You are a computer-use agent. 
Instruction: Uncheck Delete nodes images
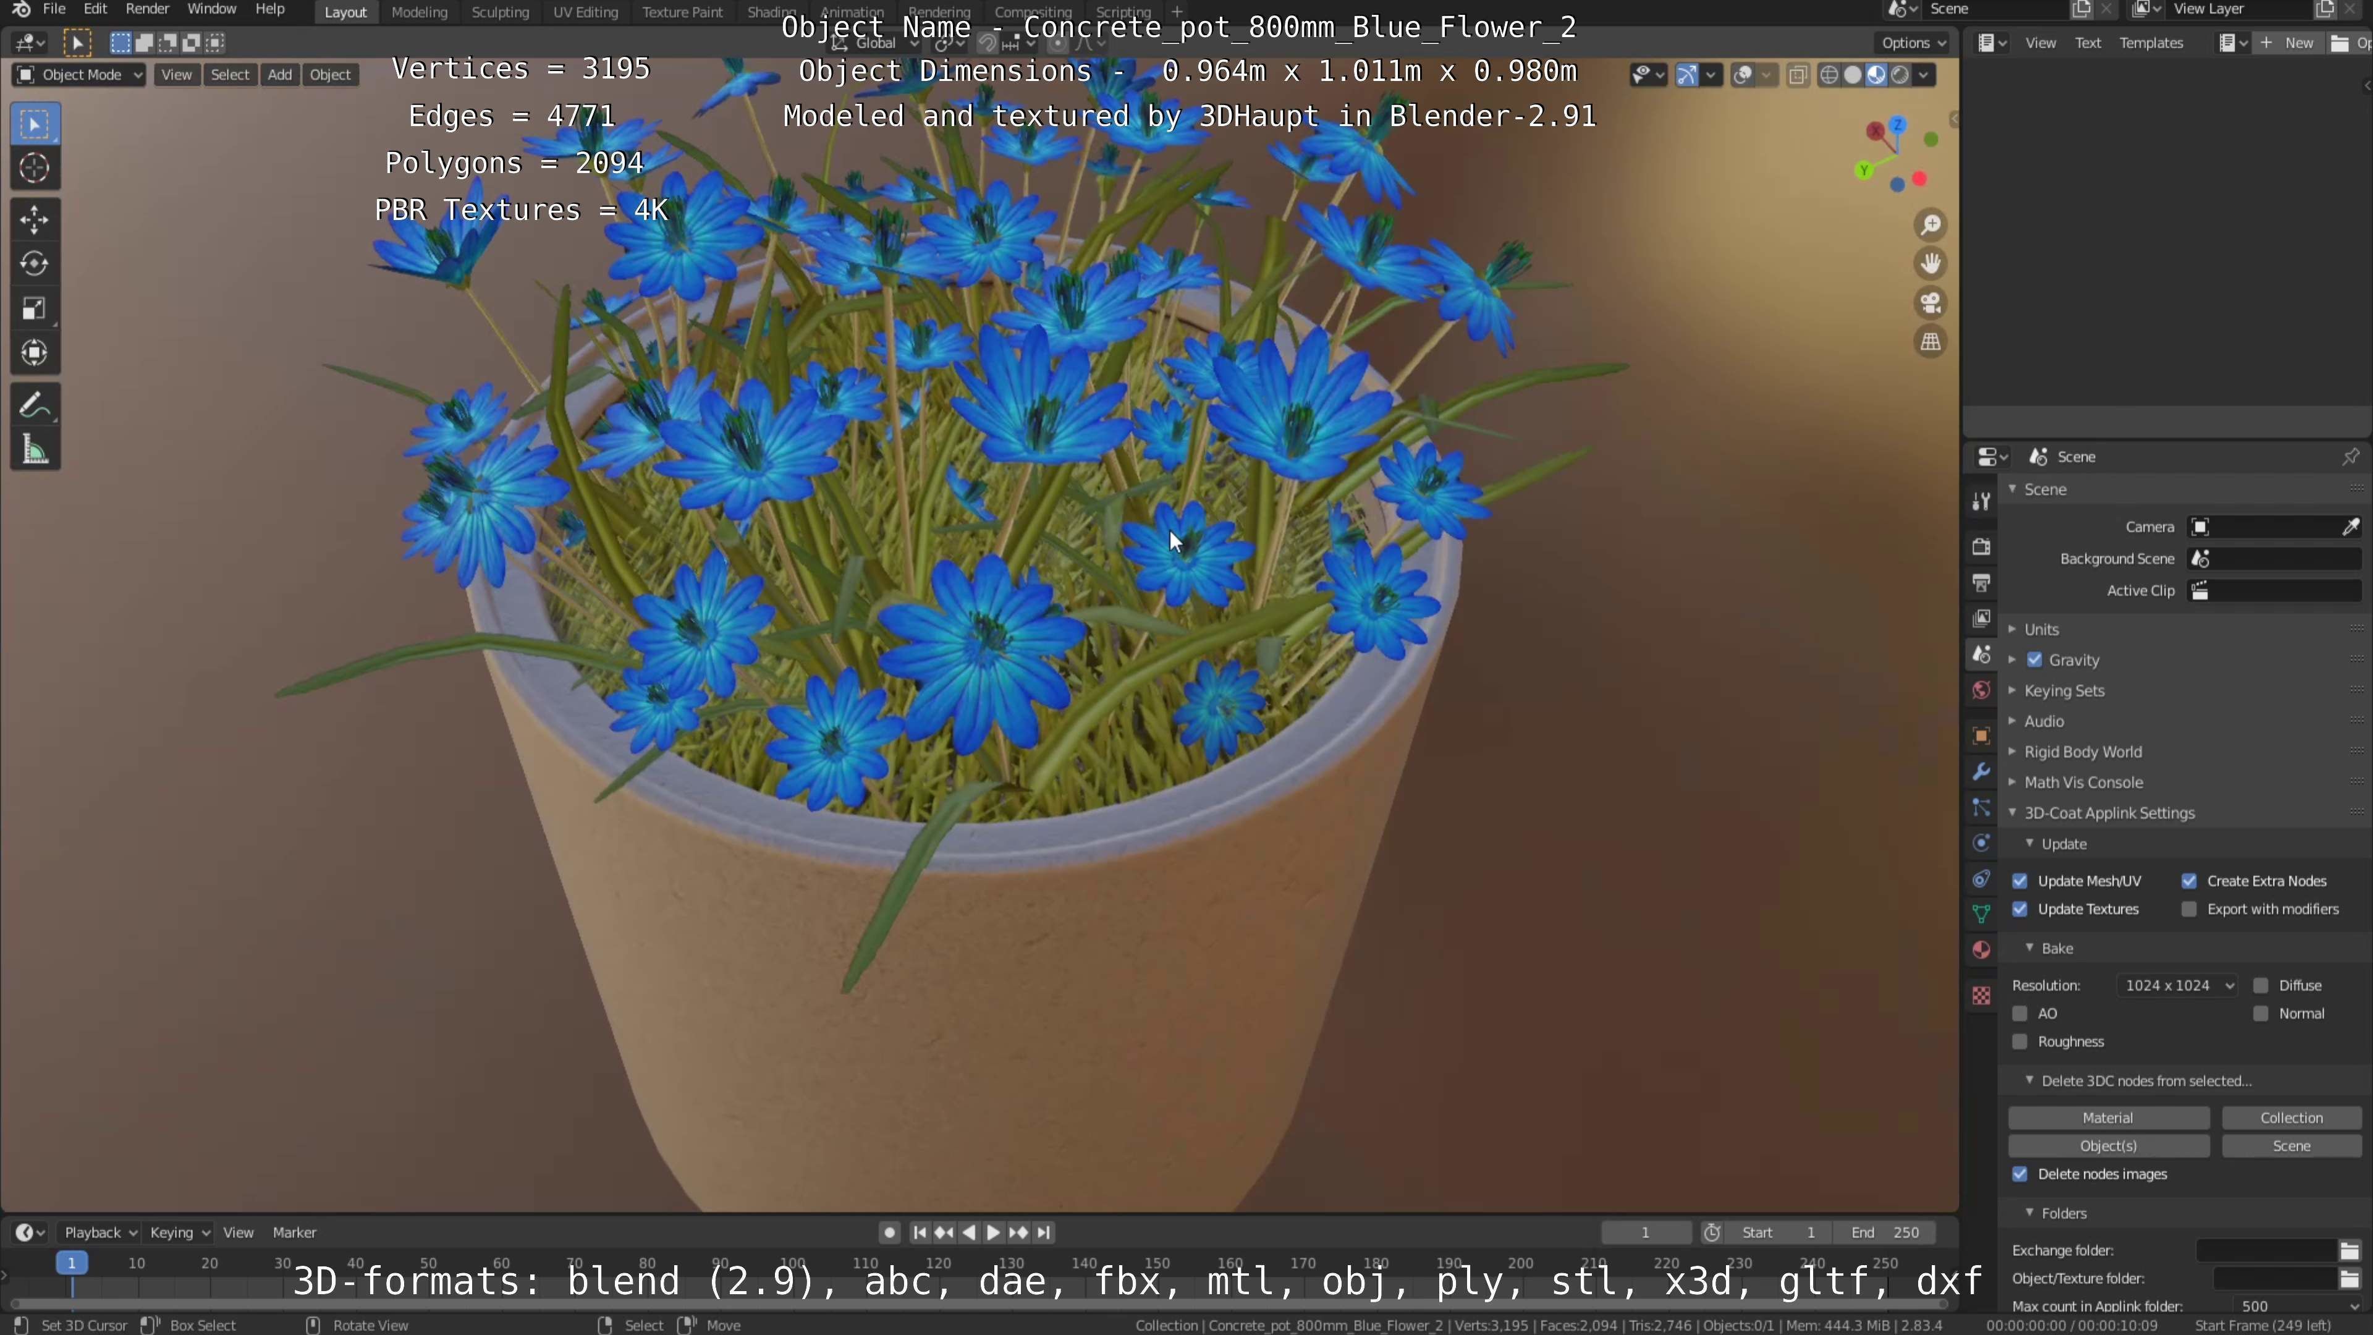[x=2020, y=1175]
